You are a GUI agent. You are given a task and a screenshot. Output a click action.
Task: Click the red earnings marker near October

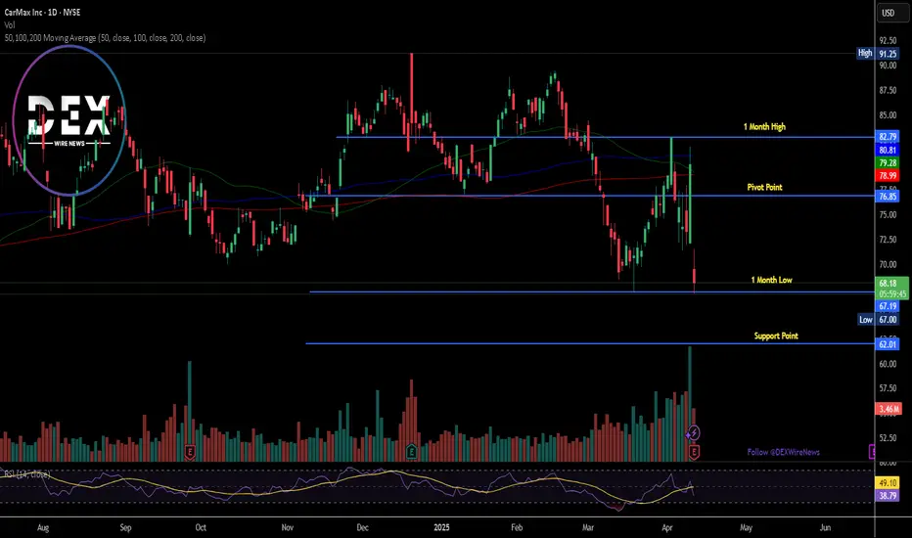(x=190, y=452)
